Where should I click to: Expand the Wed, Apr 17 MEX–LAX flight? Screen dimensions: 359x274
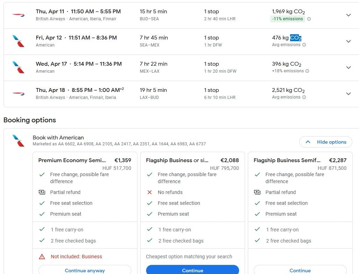click(x=348, y=67)
